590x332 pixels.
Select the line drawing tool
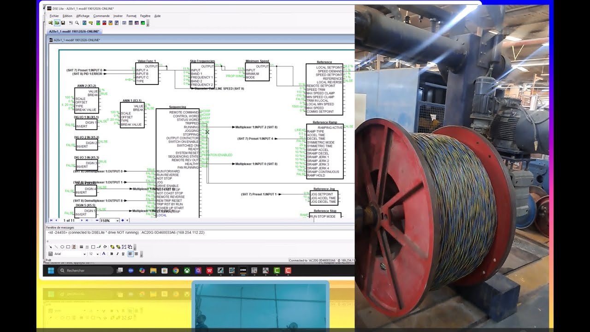(56, 247)
